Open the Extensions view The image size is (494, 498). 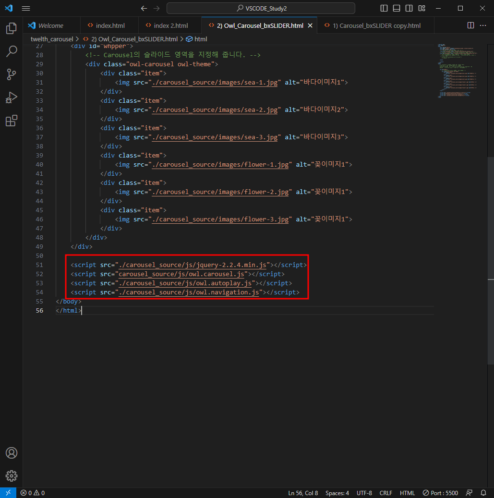click(12, 121)
